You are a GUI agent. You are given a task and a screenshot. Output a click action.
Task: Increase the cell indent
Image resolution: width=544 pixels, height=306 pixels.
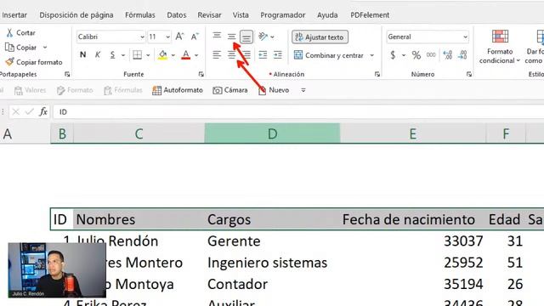(278, 54)
